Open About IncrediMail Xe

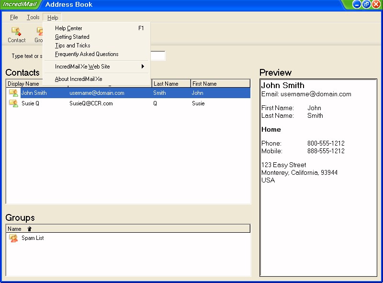pos(79,79)
